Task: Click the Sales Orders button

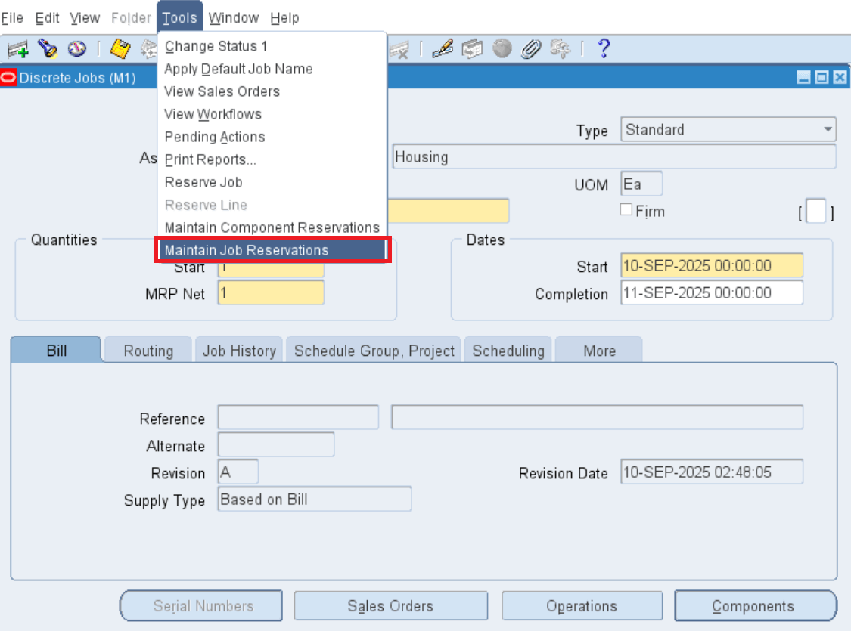Action: click(x=390, y=605)
